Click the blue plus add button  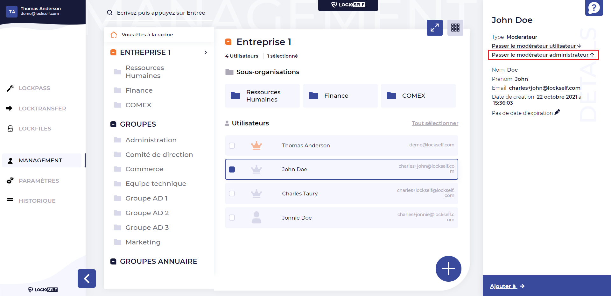[448, 269]
